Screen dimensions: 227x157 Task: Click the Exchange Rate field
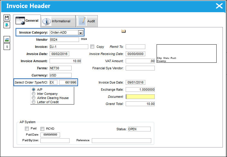(140, 90)
